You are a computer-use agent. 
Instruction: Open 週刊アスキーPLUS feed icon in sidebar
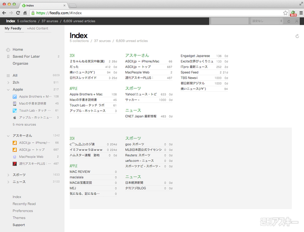[x=15, y=164]
